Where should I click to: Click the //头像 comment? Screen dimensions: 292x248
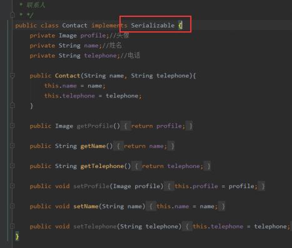pos(119,36)
